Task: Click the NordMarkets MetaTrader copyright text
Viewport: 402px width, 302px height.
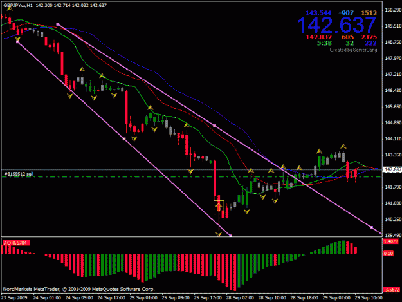Action: (x=78, y=289)
